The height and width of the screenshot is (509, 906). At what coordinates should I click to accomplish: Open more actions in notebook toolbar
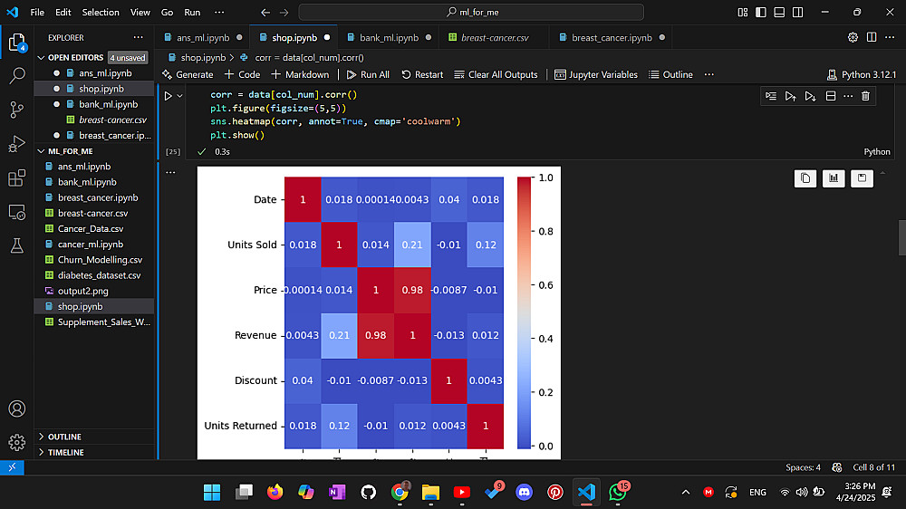pos(709,74)
